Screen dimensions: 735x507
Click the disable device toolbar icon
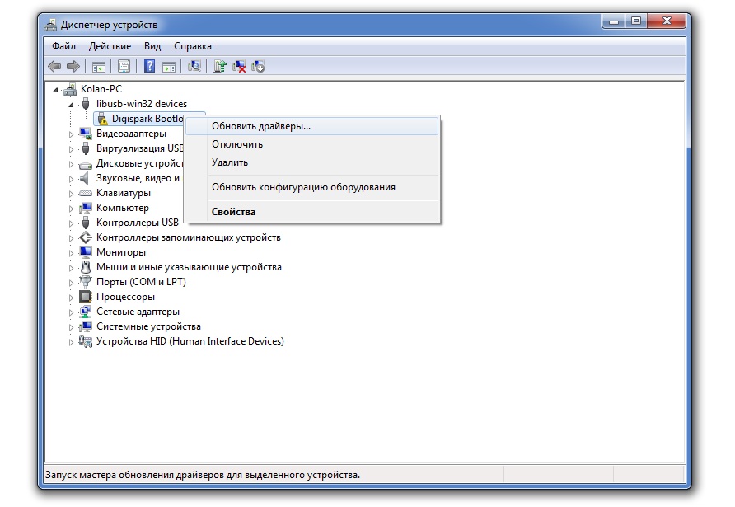tap(258, 66)
